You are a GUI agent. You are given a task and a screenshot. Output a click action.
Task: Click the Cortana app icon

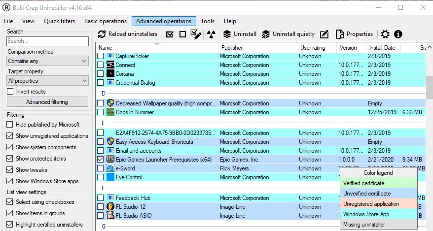click(110, 73)
